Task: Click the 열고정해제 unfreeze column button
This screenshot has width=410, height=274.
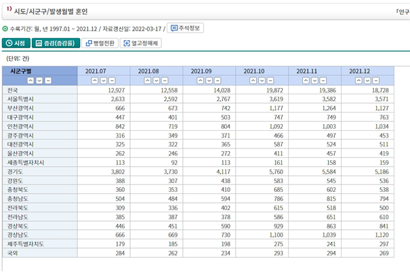Action: click(141, 43)
